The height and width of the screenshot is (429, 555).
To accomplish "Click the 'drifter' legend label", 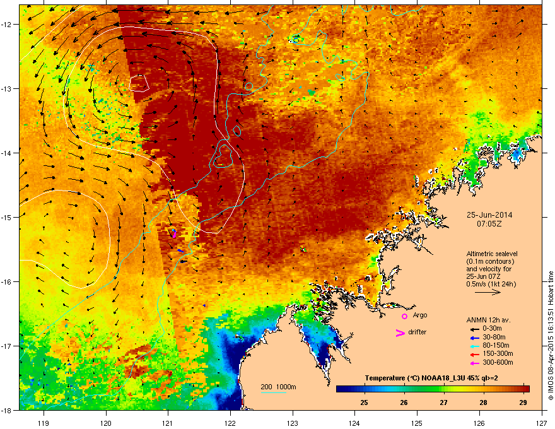I will [418, 332].
